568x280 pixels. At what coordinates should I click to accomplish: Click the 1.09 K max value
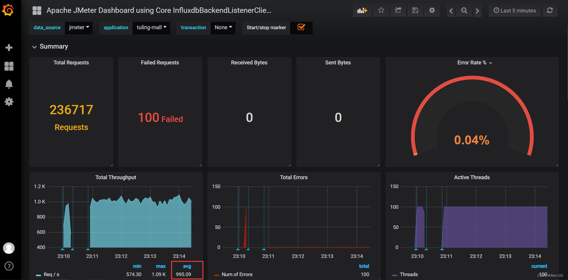coord(159,274)
